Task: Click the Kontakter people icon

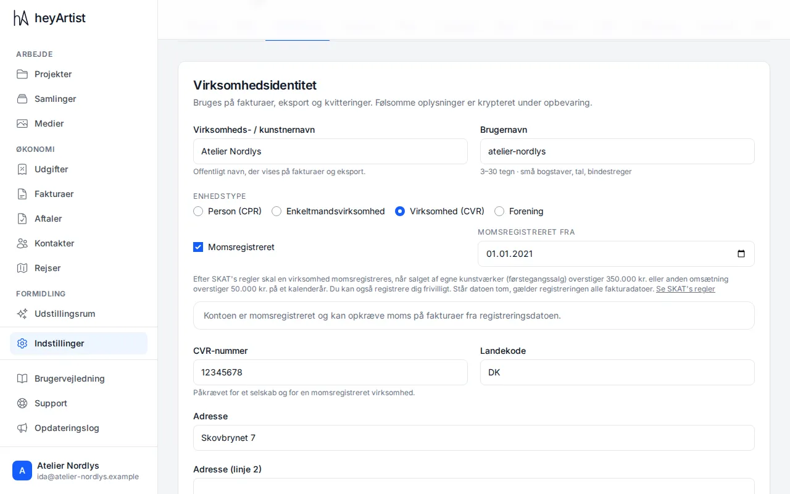Action: [x=22, y=243]
